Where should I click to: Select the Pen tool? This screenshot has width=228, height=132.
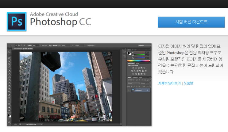(9, 95)
